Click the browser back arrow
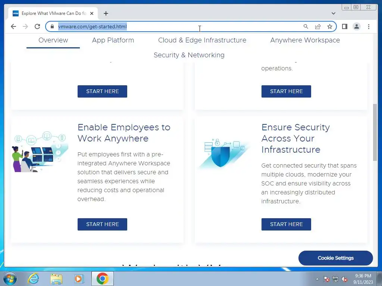The height and width of the screenshot is (286, 382). [x=13, y=26]
